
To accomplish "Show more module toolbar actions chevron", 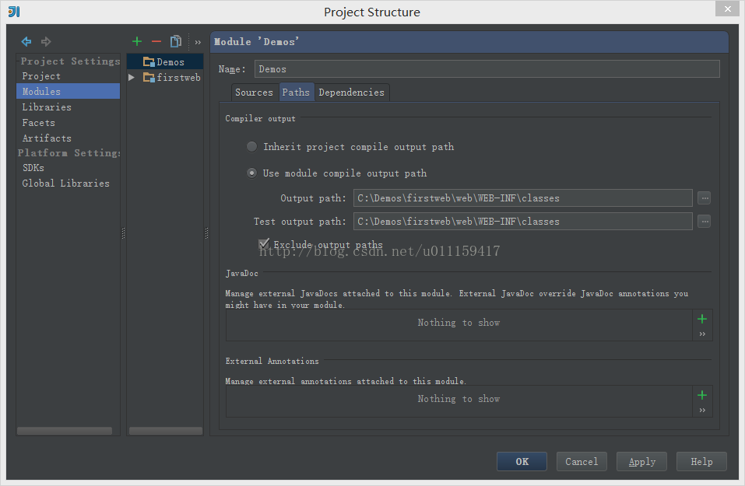I will click(198, 42).
